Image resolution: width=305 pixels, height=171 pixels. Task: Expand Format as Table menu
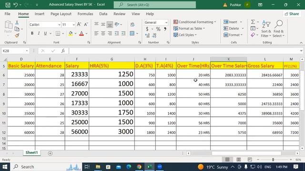[189, 28]
